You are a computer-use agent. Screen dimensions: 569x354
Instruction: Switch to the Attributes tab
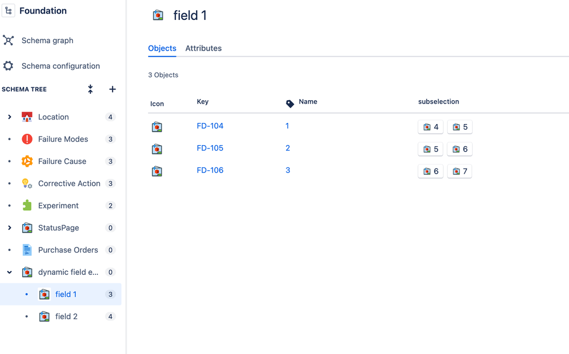tap(203, 48)
